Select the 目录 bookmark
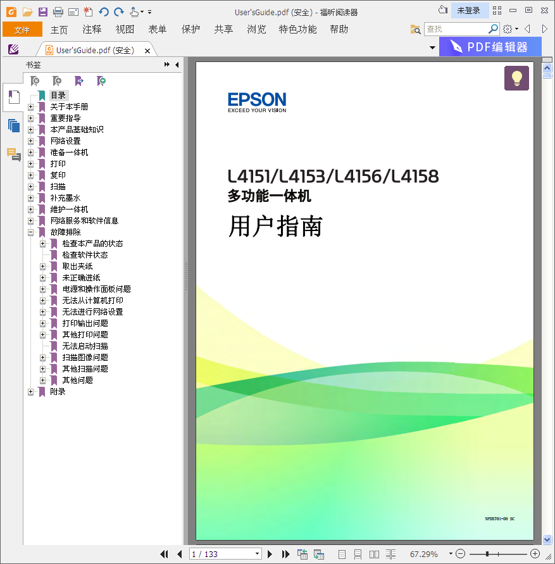This screenshot has height=564, width=555. [58, 96]
